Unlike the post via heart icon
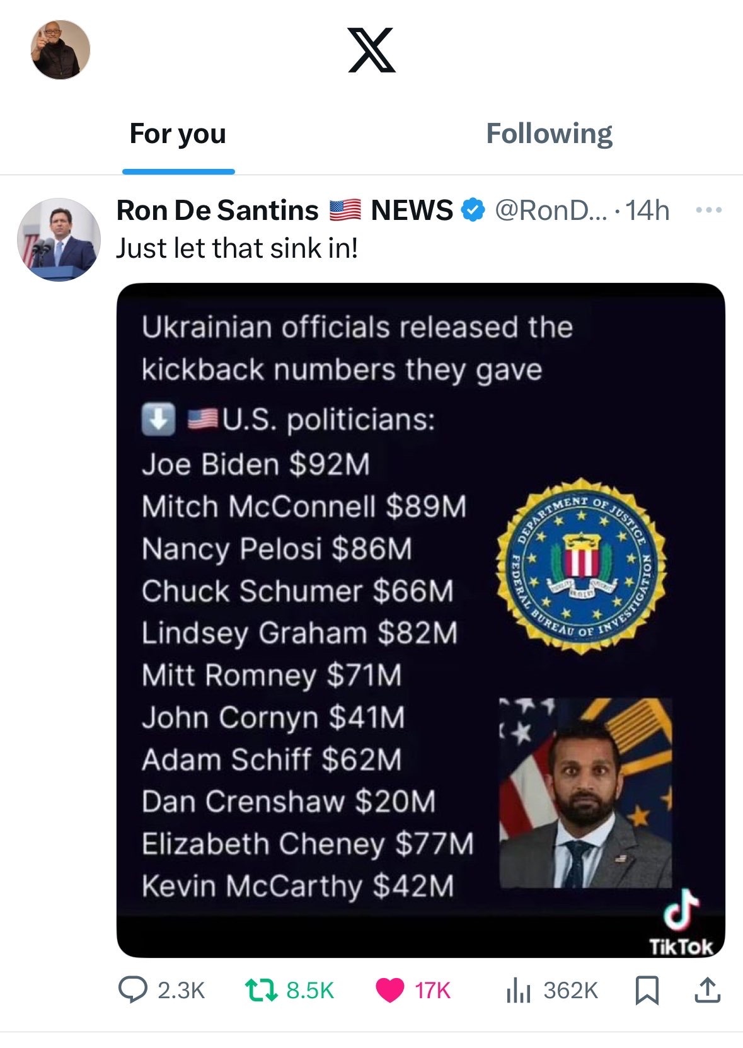The image size is (743, 1048). point(390,990)
